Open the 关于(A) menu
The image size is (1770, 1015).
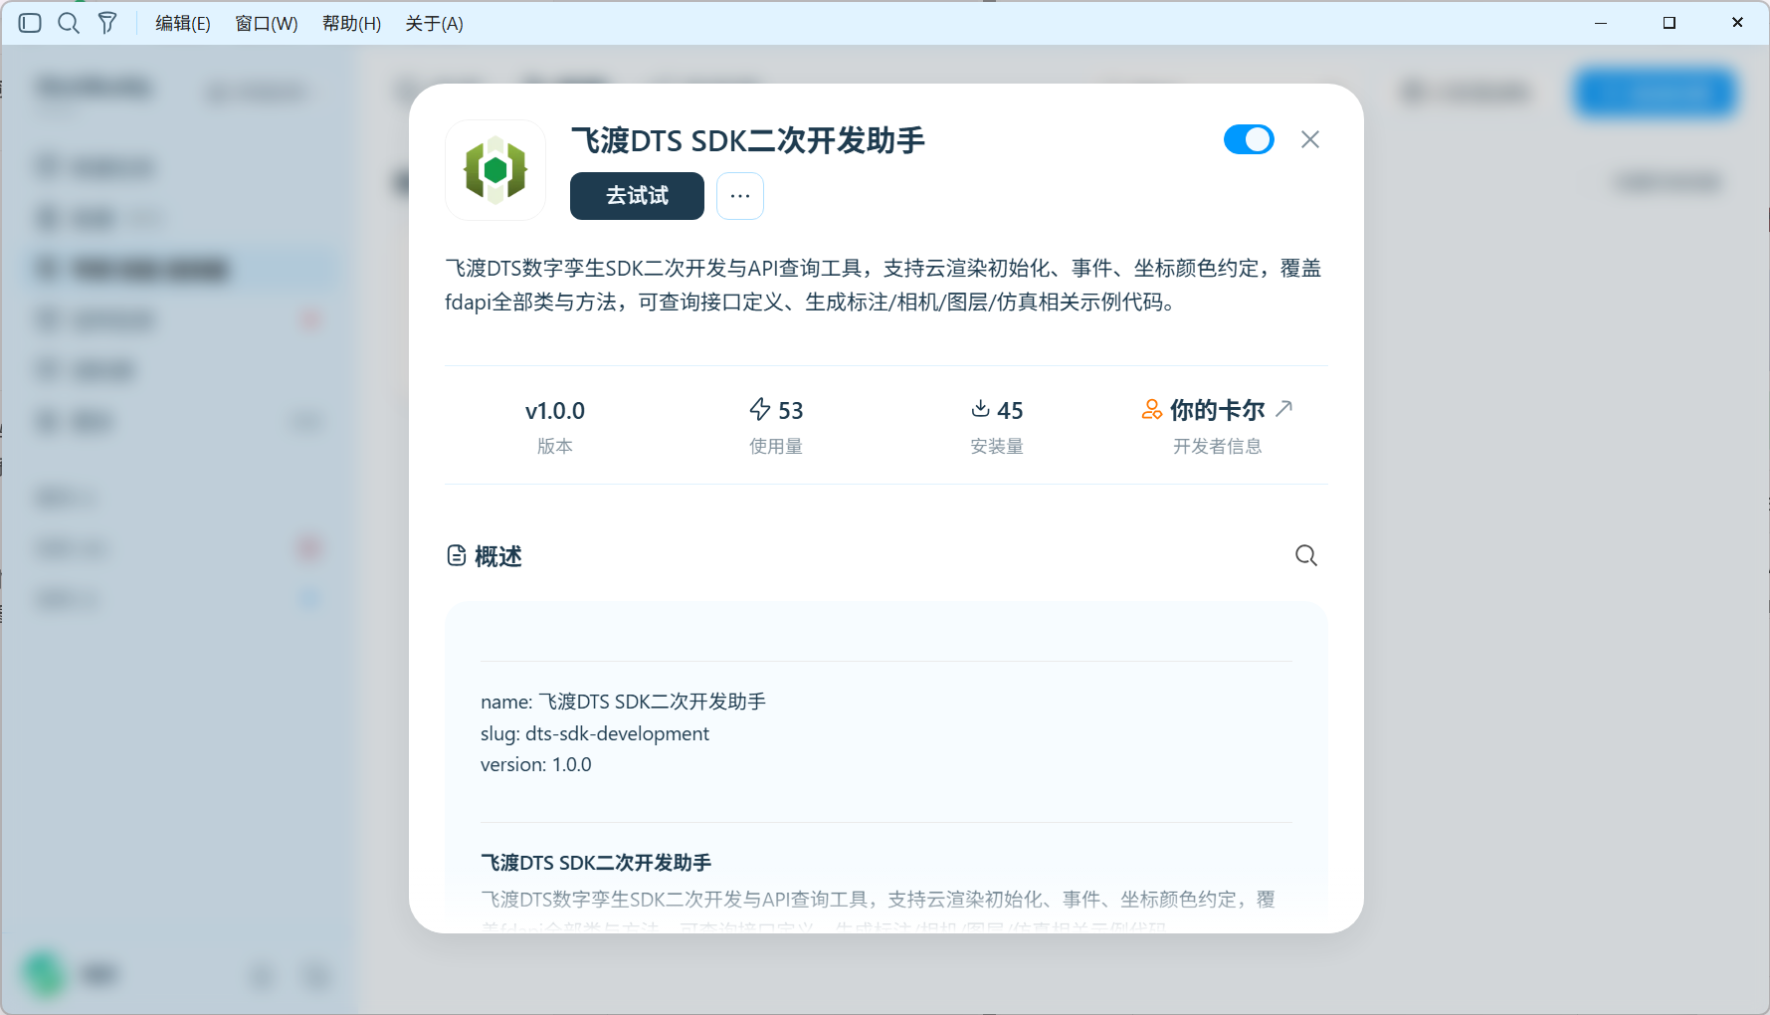tap(434, 23)
